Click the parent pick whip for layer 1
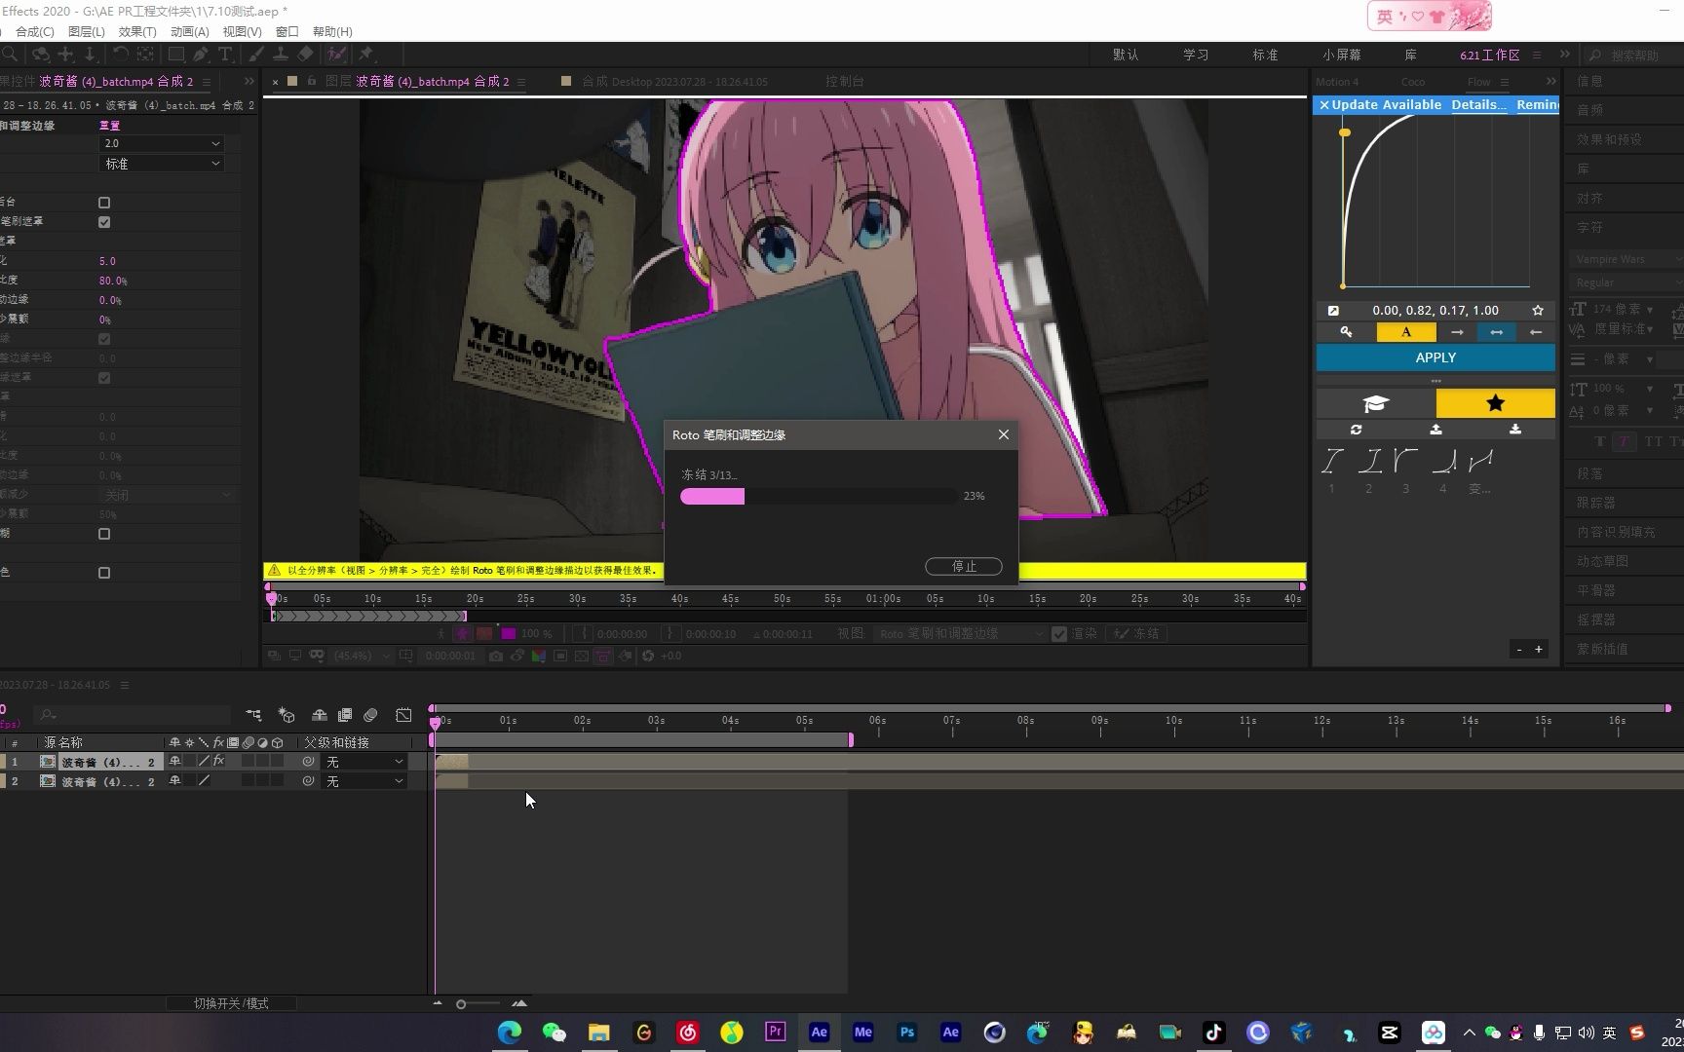 308,761
